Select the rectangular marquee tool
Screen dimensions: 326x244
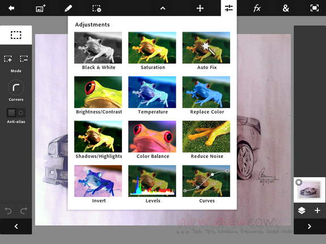pyautogui.click(x=16, y=35)
